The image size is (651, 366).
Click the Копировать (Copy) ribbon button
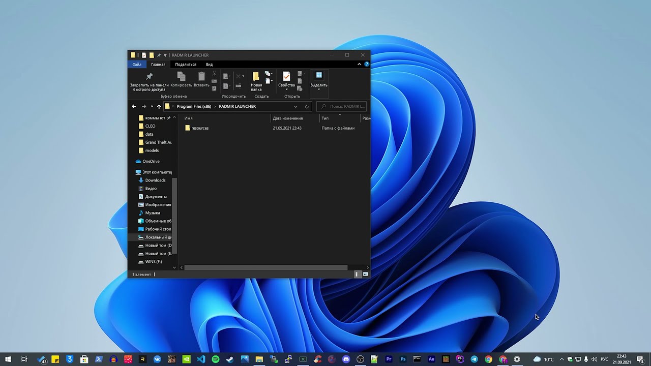pyautogui.click(x=181, y=80)
